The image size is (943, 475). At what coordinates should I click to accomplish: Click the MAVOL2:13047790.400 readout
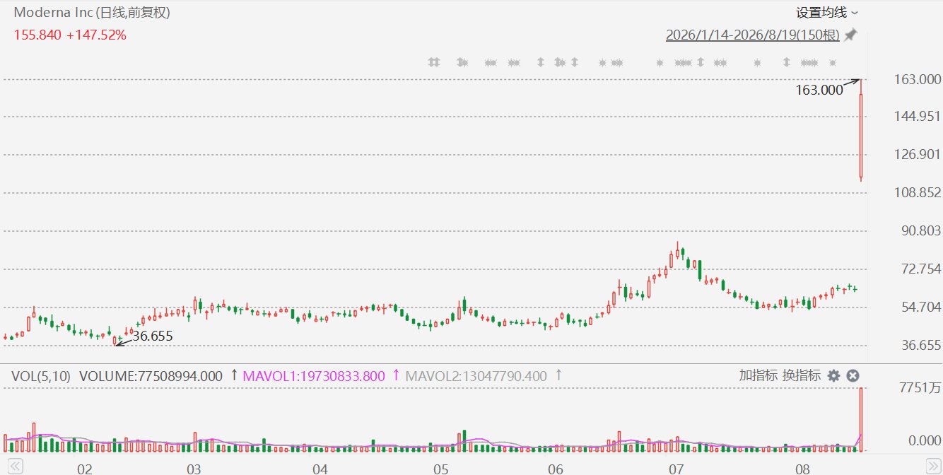click(x=476, y=376)
